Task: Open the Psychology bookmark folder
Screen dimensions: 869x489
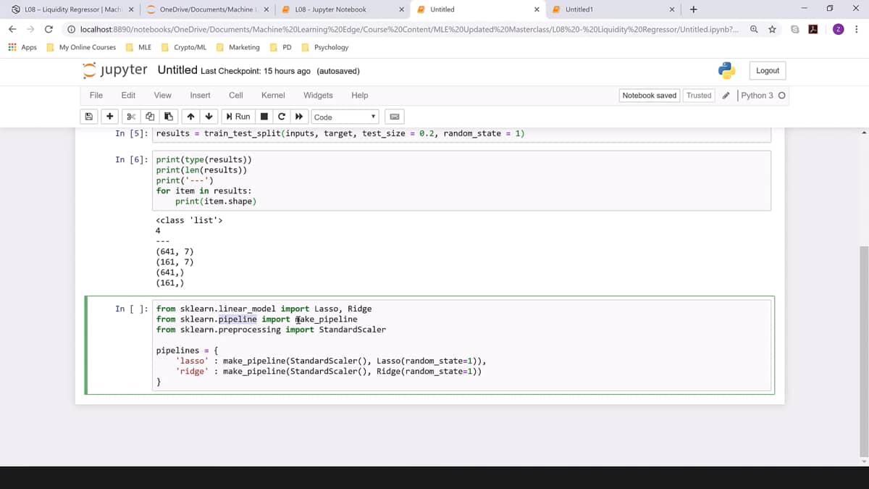Action: [x=324, y=47]
